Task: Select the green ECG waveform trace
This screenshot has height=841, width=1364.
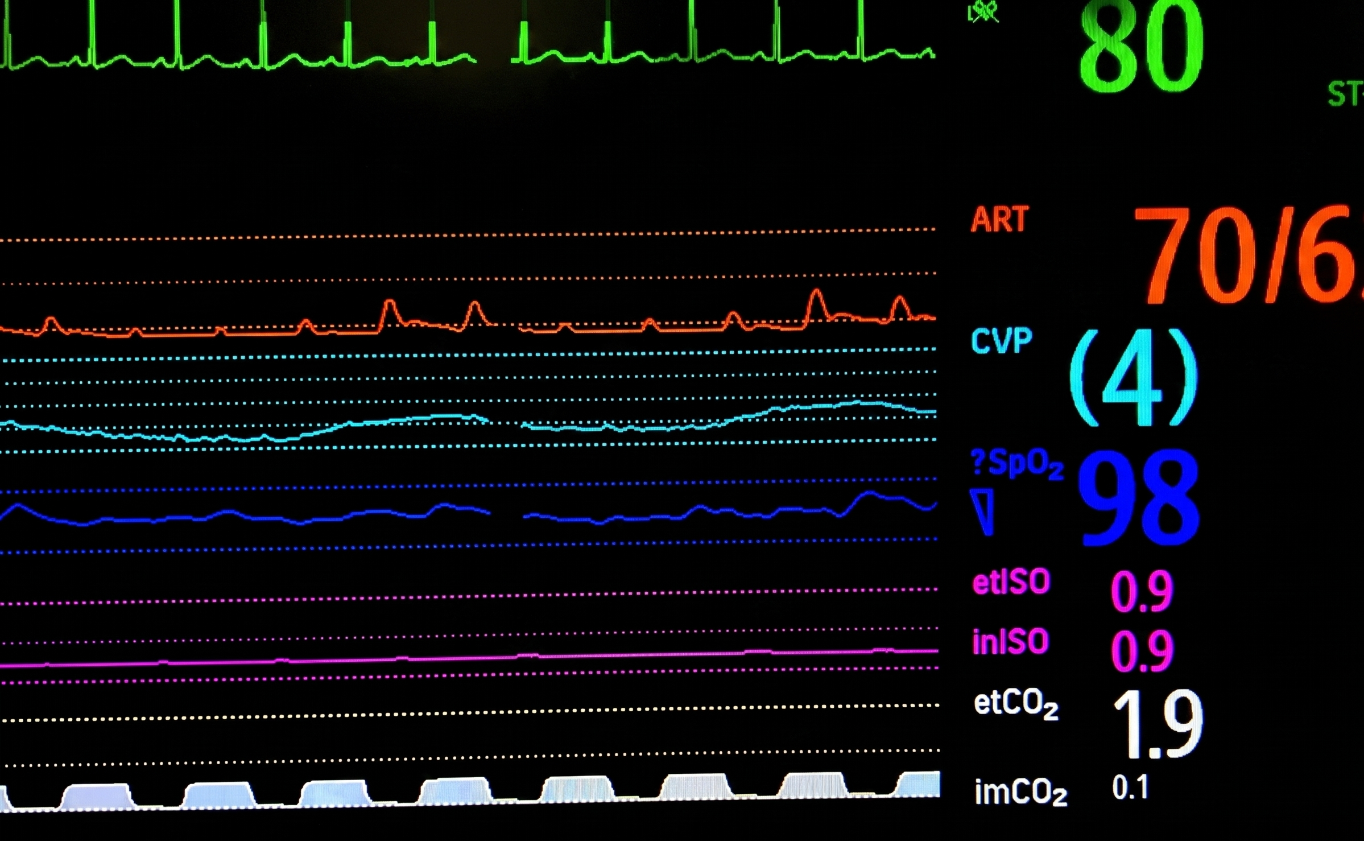Action: [x=468, y=35]
